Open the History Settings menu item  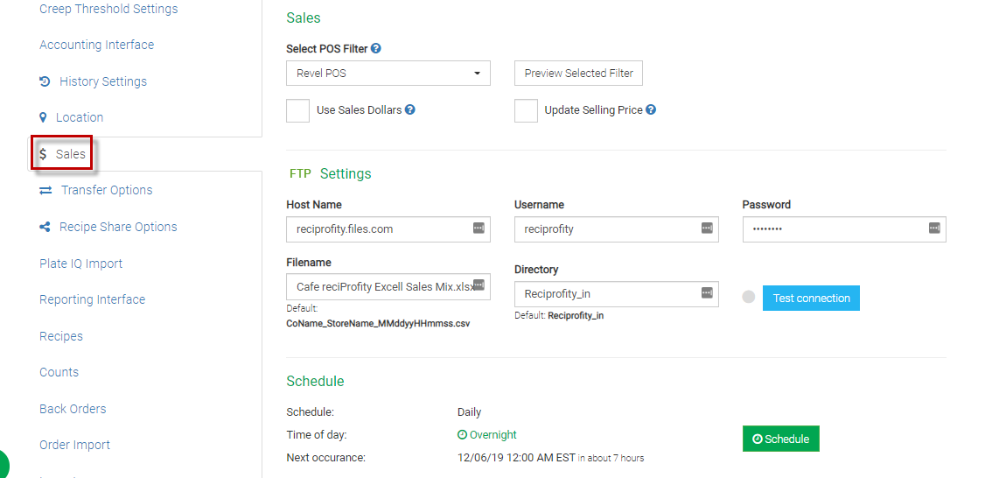[x=102, y=81]
